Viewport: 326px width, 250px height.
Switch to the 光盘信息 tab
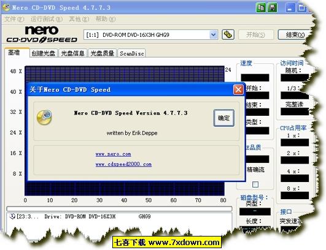[72, 53]
